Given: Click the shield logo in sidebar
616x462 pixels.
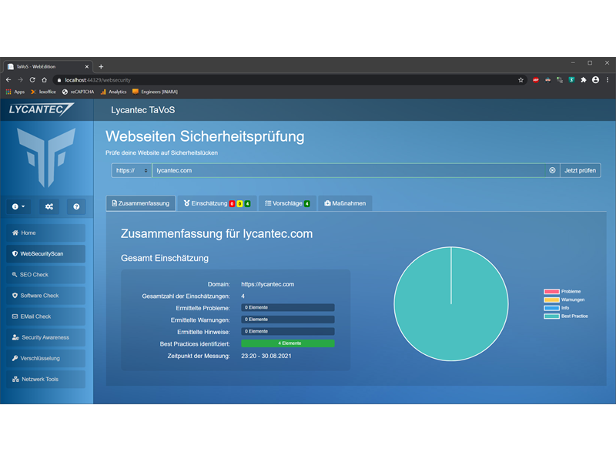Looking at the screenshot, I should 46,157.
